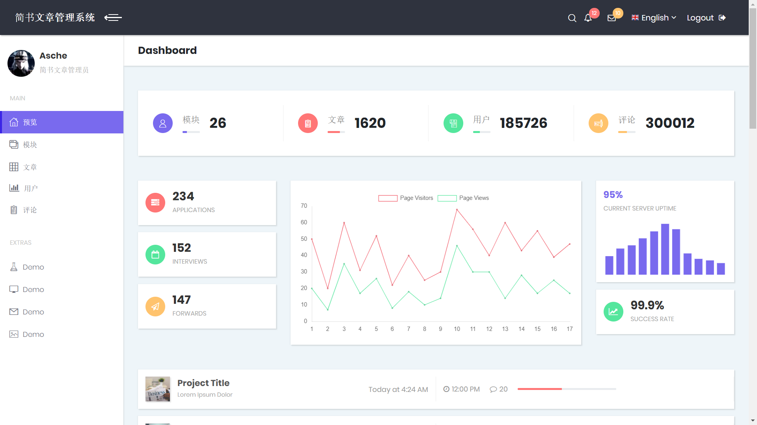Click the green Success Rate chart icon
Viewport: 757px width, 425px height.
click(x=613, y=312)
